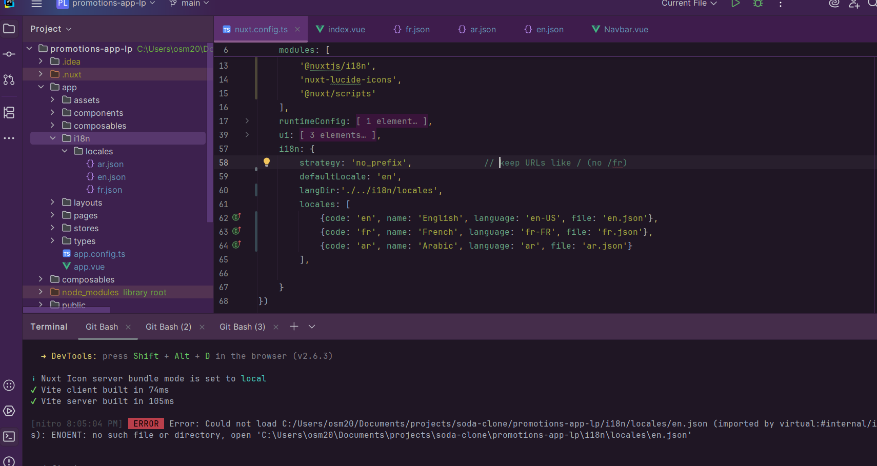Expand the folded runtimeConfig block
Viewport: 877px width, 466px height.
coord(247,121)
